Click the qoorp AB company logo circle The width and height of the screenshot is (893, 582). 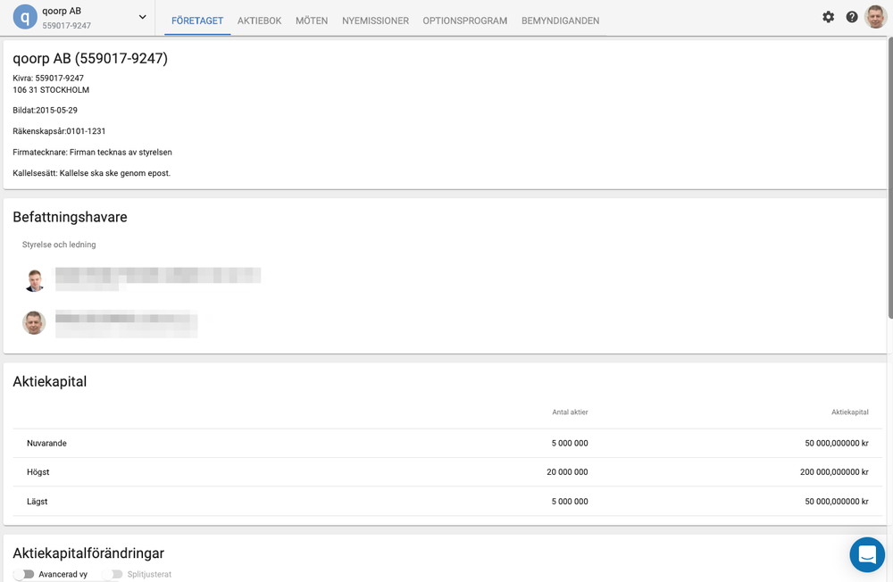tap(25, 17)
